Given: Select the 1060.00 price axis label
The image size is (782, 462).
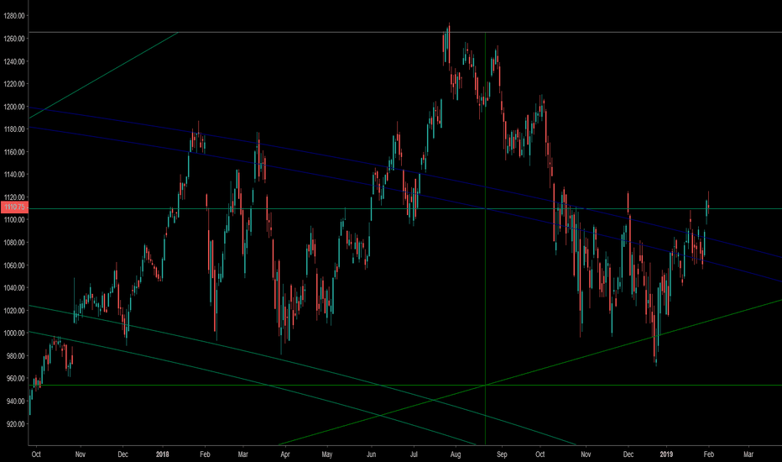Looking at the screenshot, I should click(14, 265).
